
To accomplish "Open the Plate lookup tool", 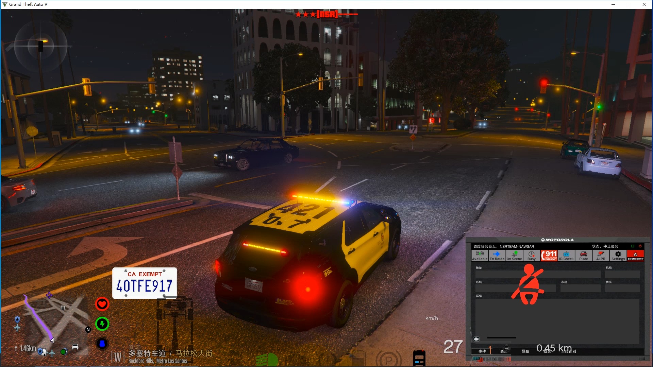I will pos(584,256).
